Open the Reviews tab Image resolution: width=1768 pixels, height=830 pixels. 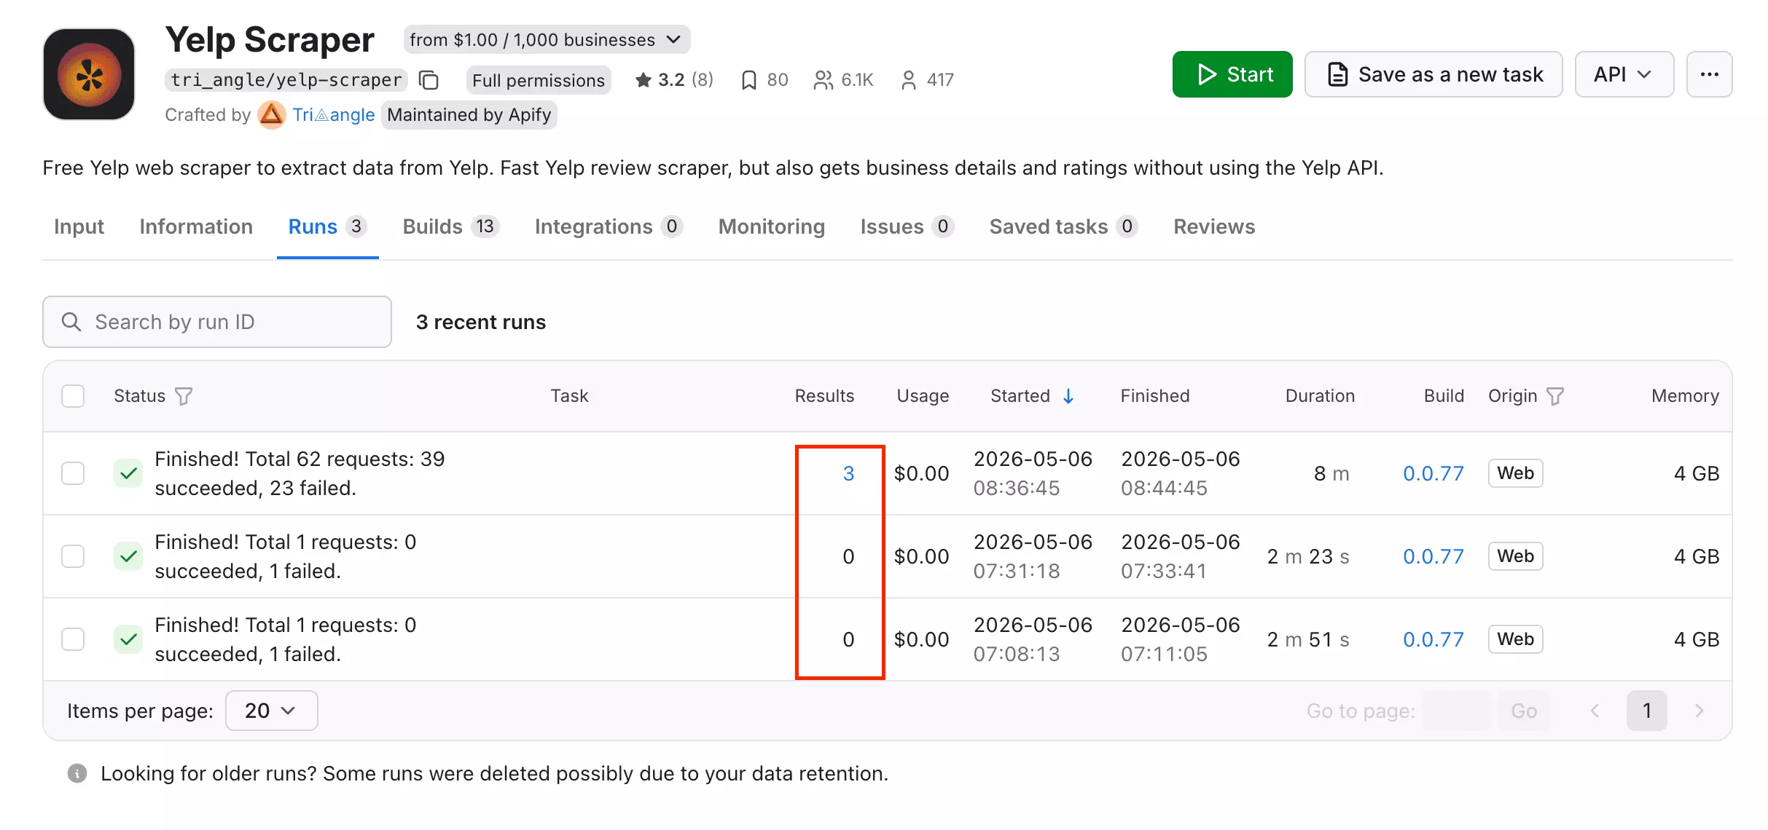coord(1214,227)
